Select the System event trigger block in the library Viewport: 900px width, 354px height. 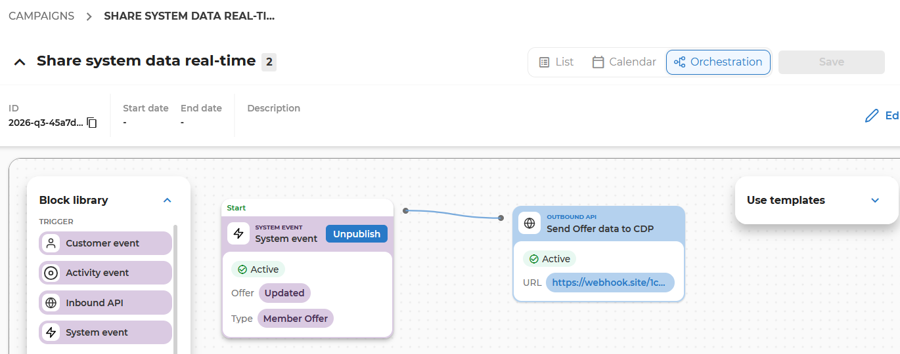[x=106, y=332]
